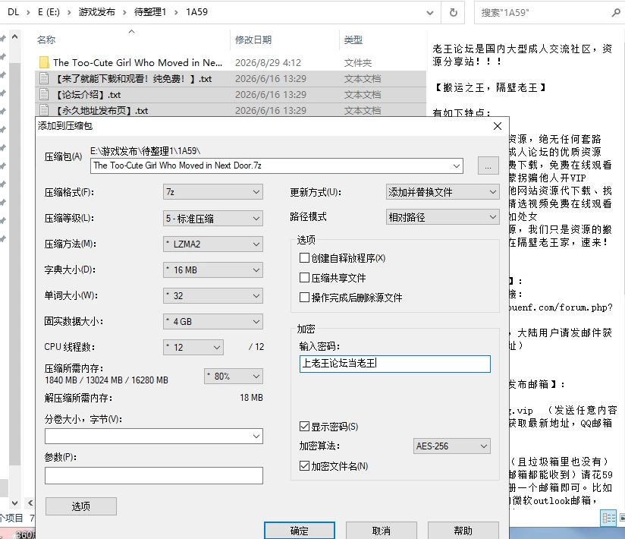Click the 游戏发布 breadcrumb

point(97,12)
